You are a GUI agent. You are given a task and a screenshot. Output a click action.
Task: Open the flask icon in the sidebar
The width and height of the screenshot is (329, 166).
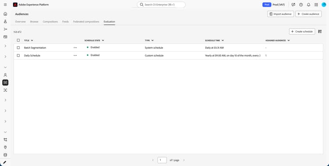point(5,22)
